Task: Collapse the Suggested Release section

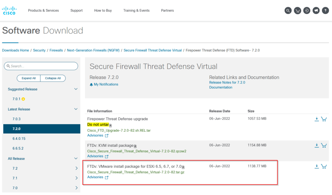Action: tap(76, 89)
